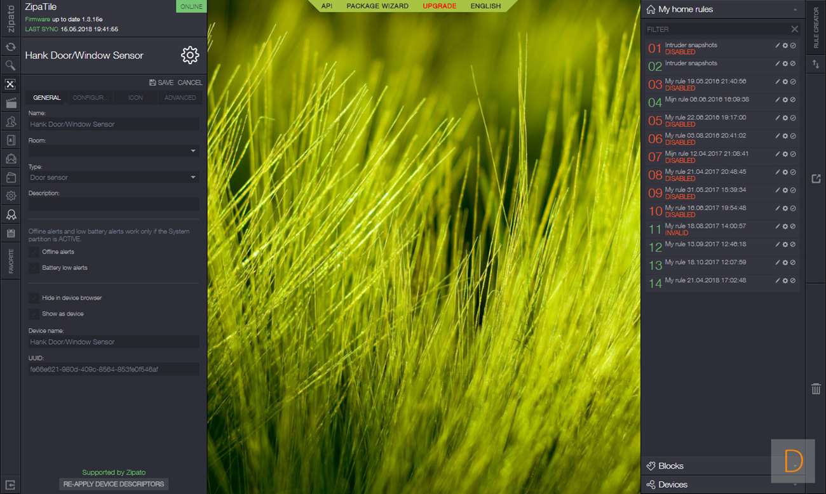Open the Favorite vertical tab
Image resolution: width=826 pixels, height=494 pixels.
click(11, 262)
